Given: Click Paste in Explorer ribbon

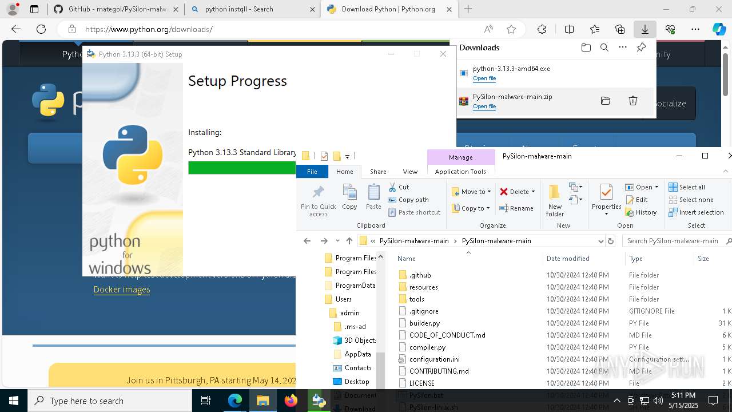Looking at the screenshot, I should coord(373,197).
